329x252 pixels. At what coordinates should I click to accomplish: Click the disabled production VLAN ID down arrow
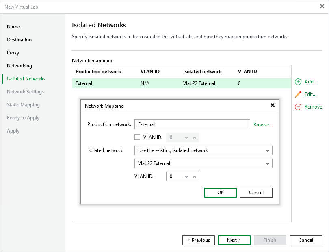click(x=186, y=137)
